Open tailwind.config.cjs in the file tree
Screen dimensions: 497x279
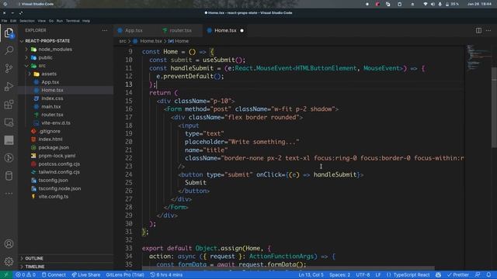point(65,172)
